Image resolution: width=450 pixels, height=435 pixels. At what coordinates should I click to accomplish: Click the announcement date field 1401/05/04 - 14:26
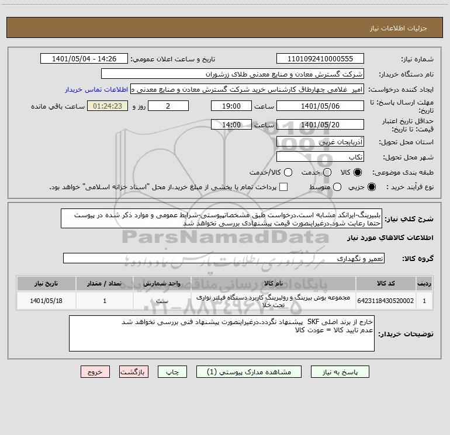point(84,59)
